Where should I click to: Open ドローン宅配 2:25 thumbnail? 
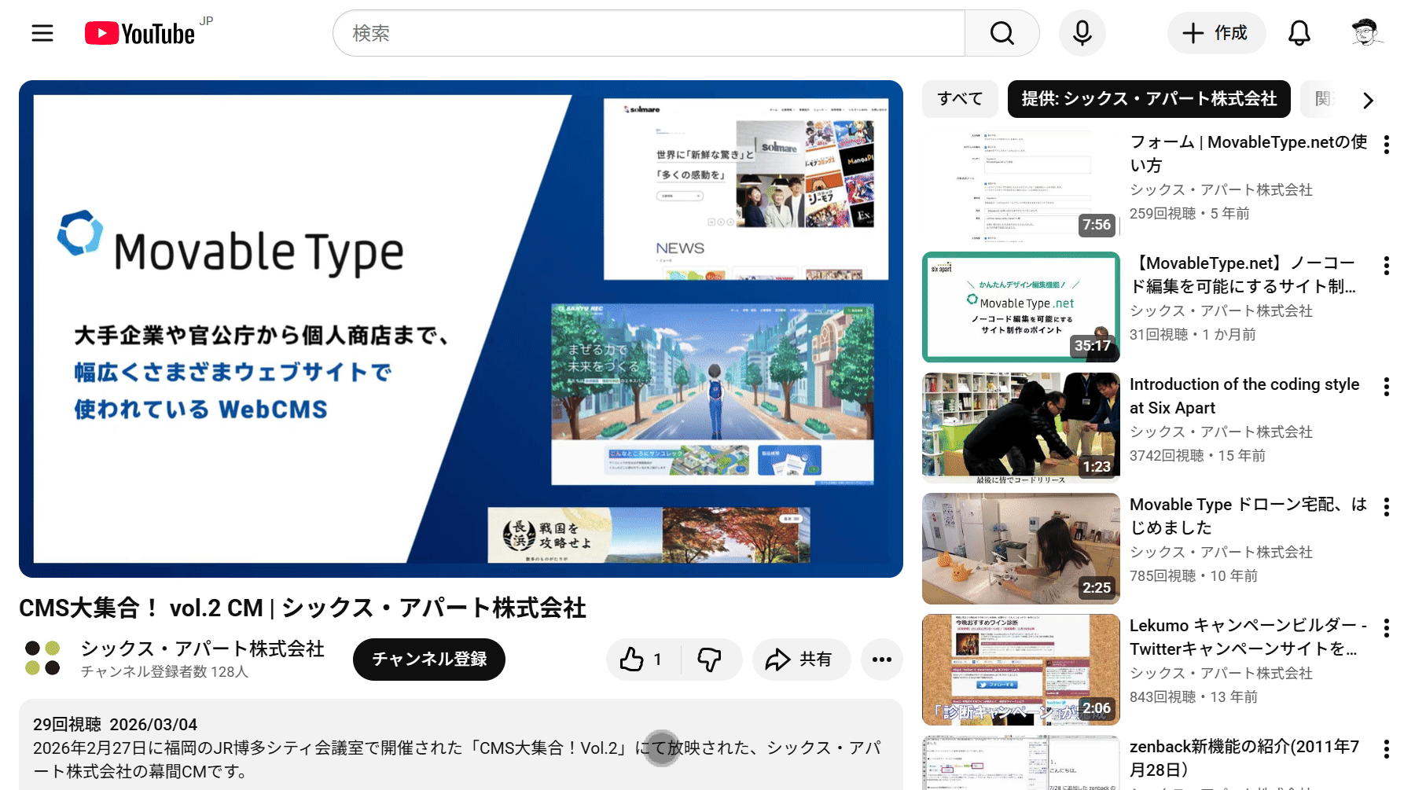click(1020, 549)
